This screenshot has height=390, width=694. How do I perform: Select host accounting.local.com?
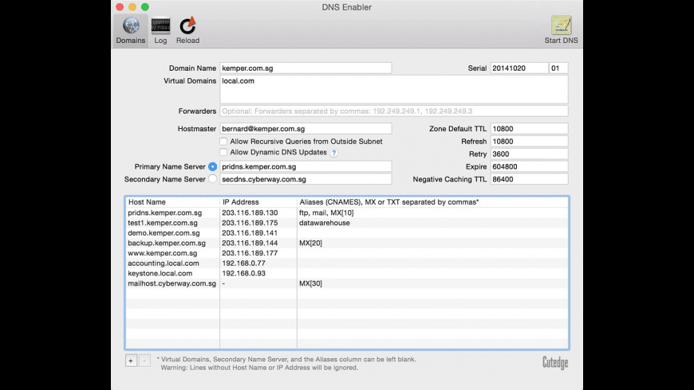pyautogui.click(x=164, y=263)
